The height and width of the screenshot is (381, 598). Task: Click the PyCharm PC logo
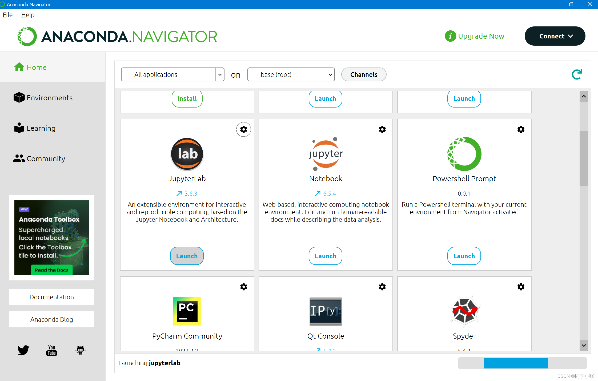[187, 311]
